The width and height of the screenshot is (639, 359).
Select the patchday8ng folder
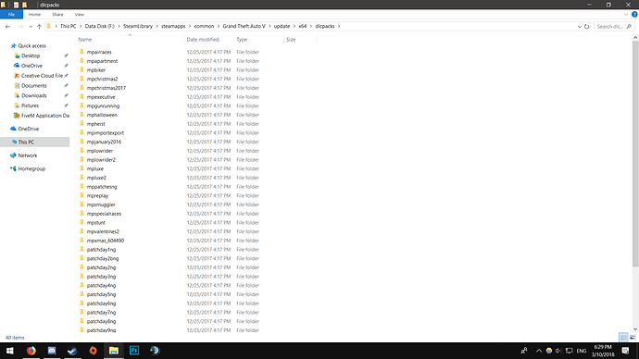tap(101, 321)
